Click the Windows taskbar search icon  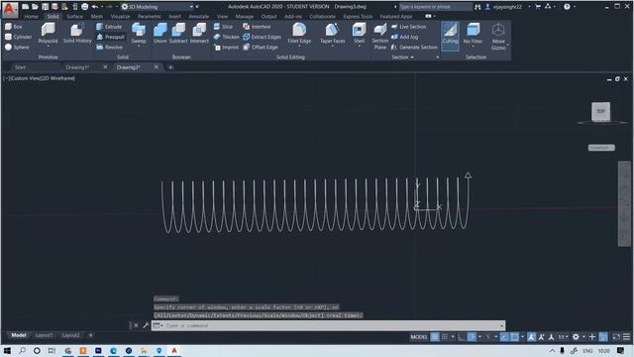coord(22,351)
